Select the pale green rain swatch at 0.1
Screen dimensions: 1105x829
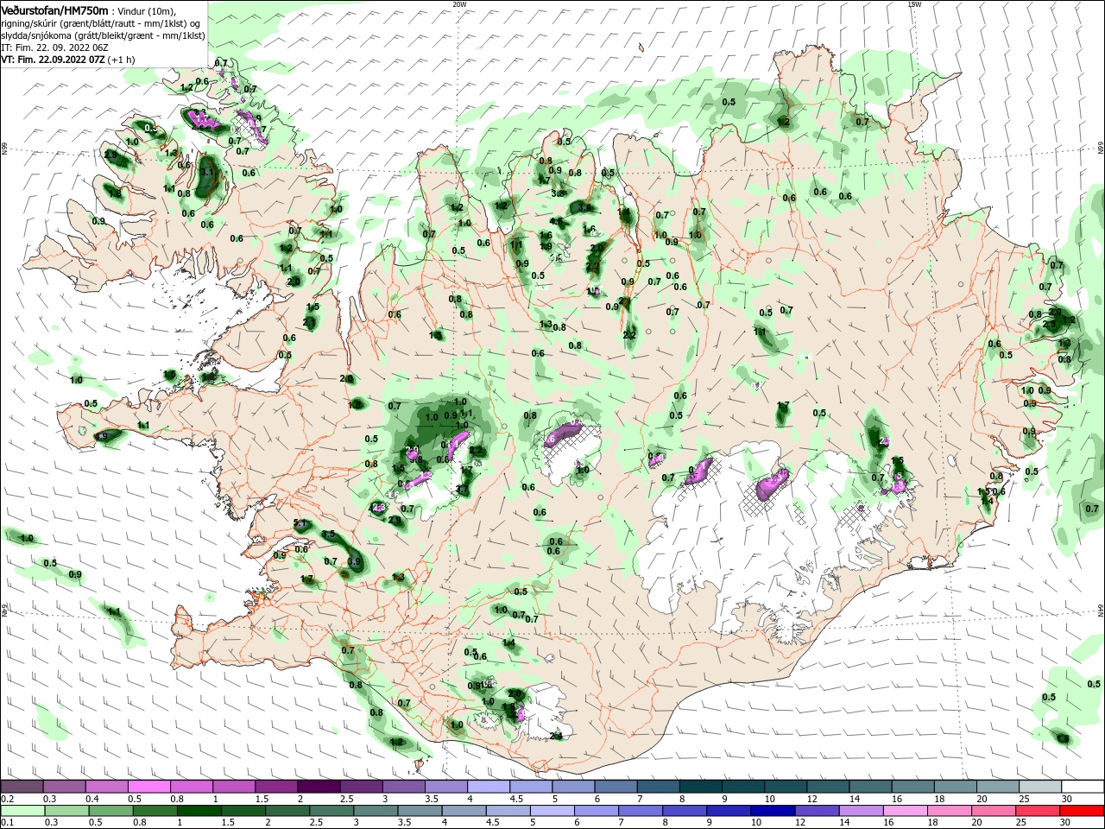click(22, 811)
